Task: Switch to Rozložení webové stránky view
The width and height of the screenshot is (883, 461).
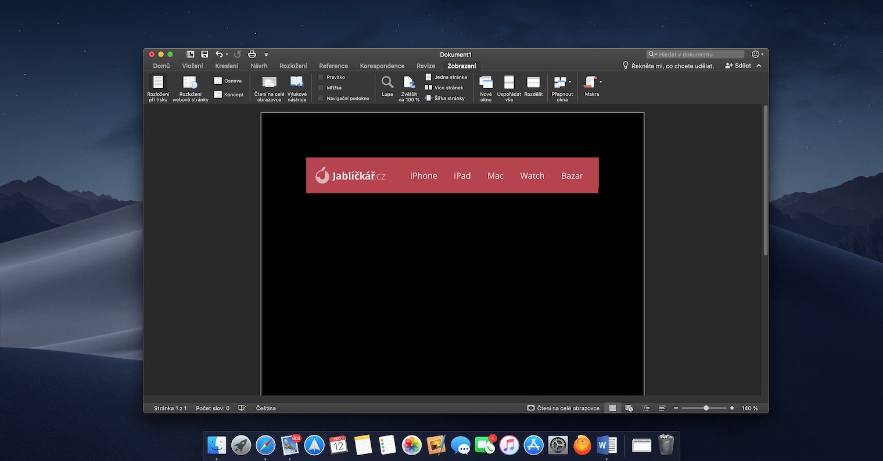Action: 190,82
